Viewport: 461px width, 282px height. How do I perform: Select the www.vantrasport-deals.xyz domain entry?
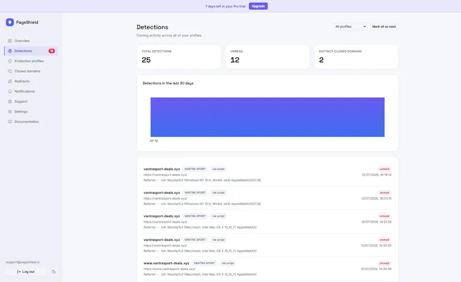(x=166, y=263)
